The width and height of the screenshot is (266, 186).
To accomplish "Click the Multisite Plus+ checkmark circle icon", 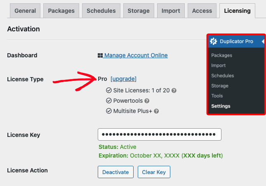I will pos(109,111).
